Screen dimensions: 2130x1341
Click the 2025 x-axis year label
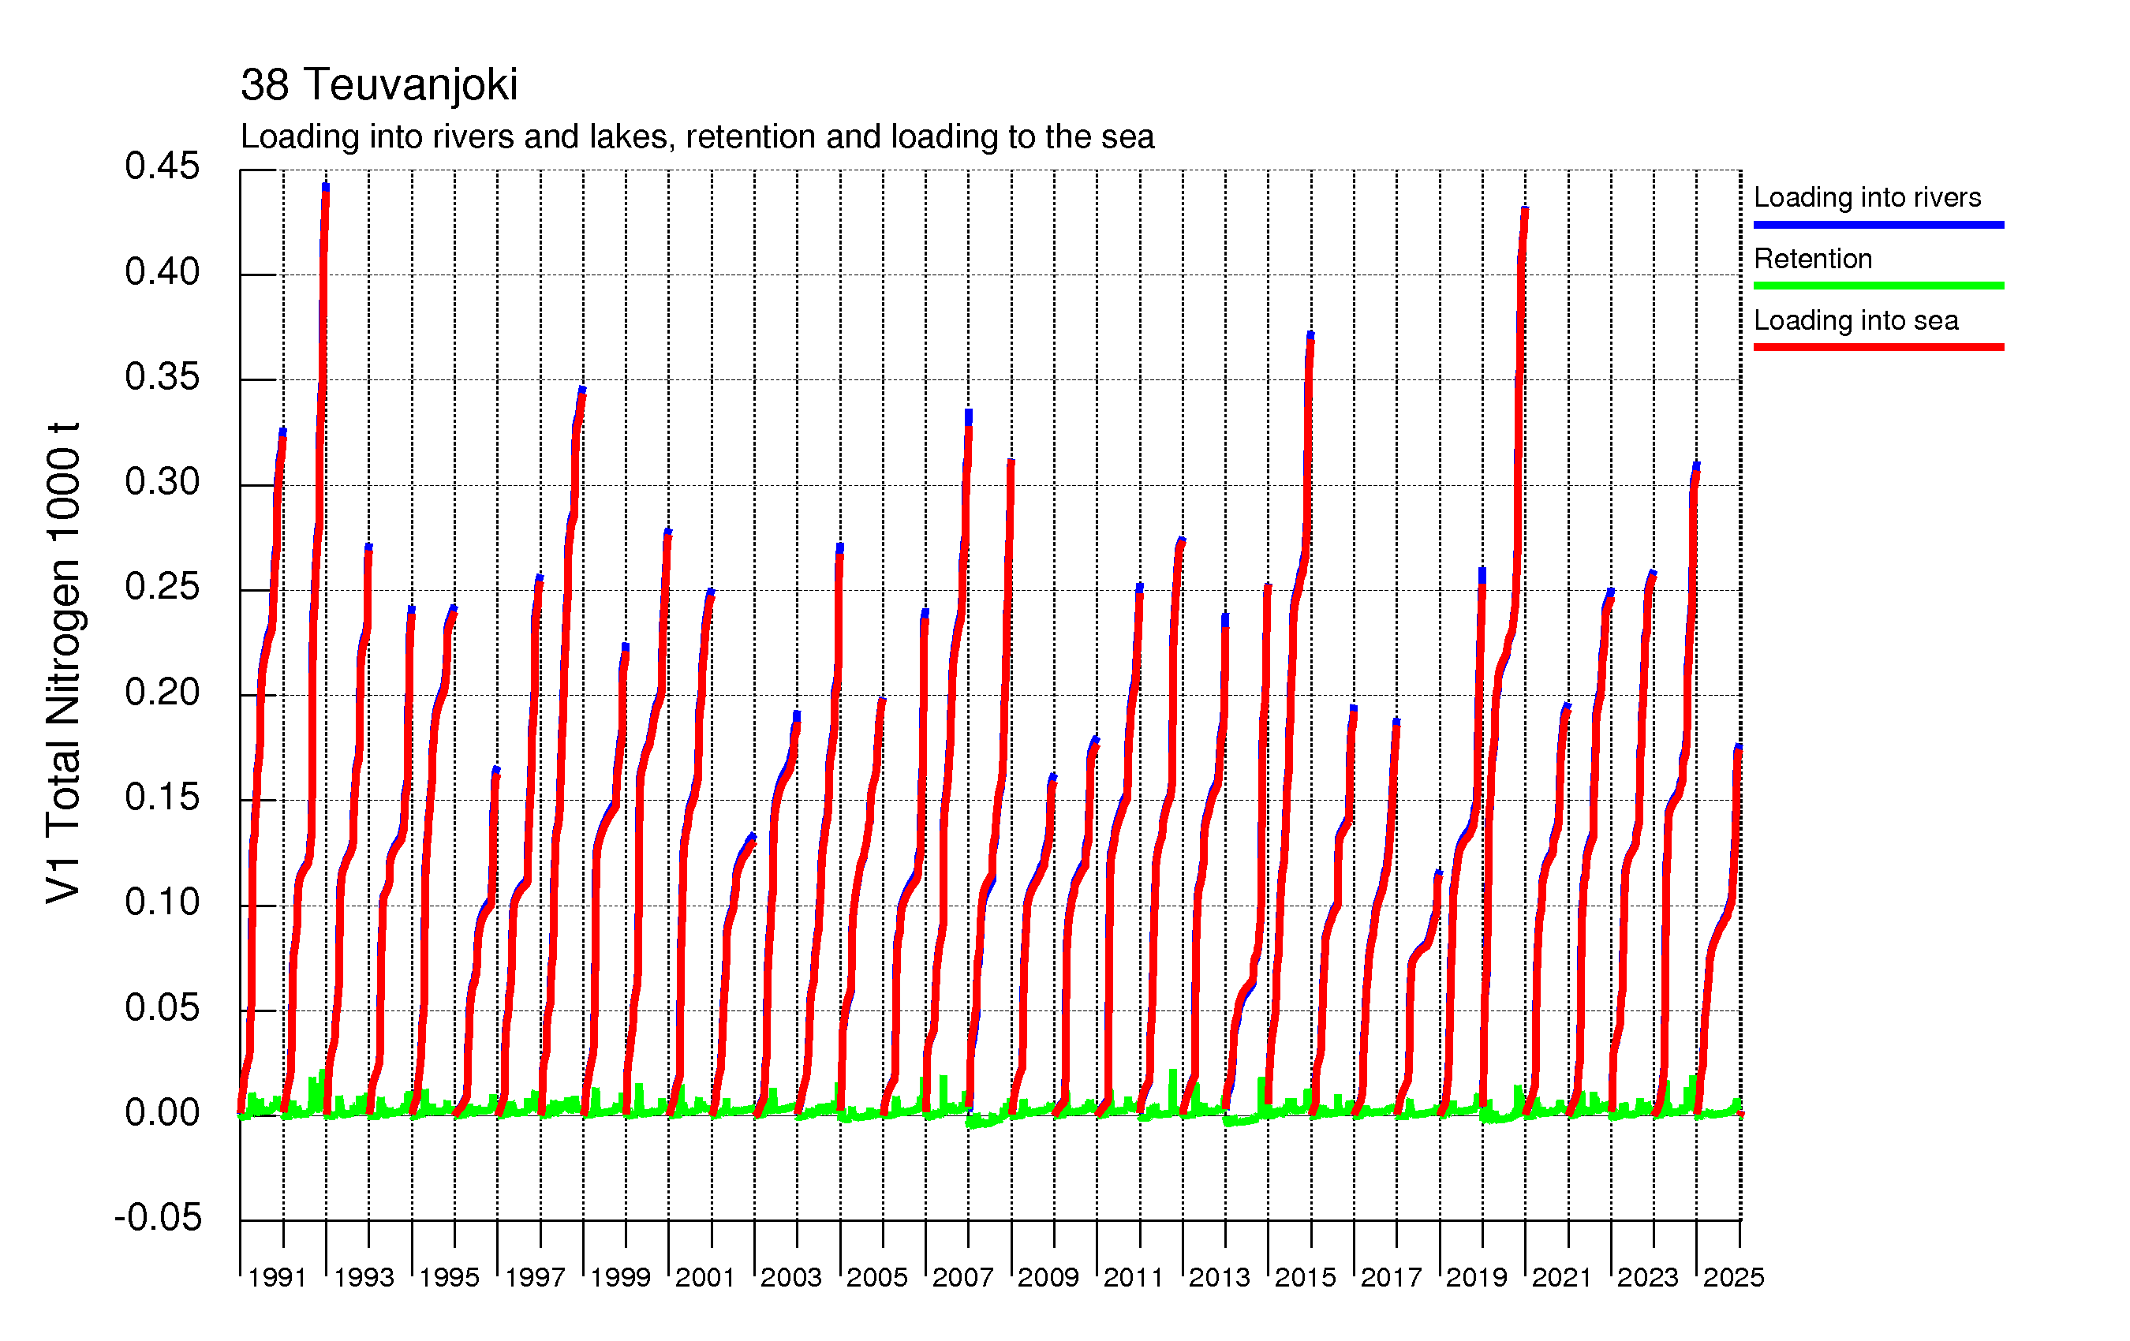(1733, 1277)
